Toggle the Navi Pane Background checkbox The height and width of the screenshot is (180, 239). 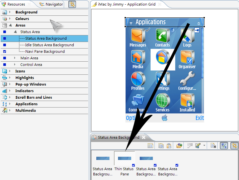(x=5, y=51)
